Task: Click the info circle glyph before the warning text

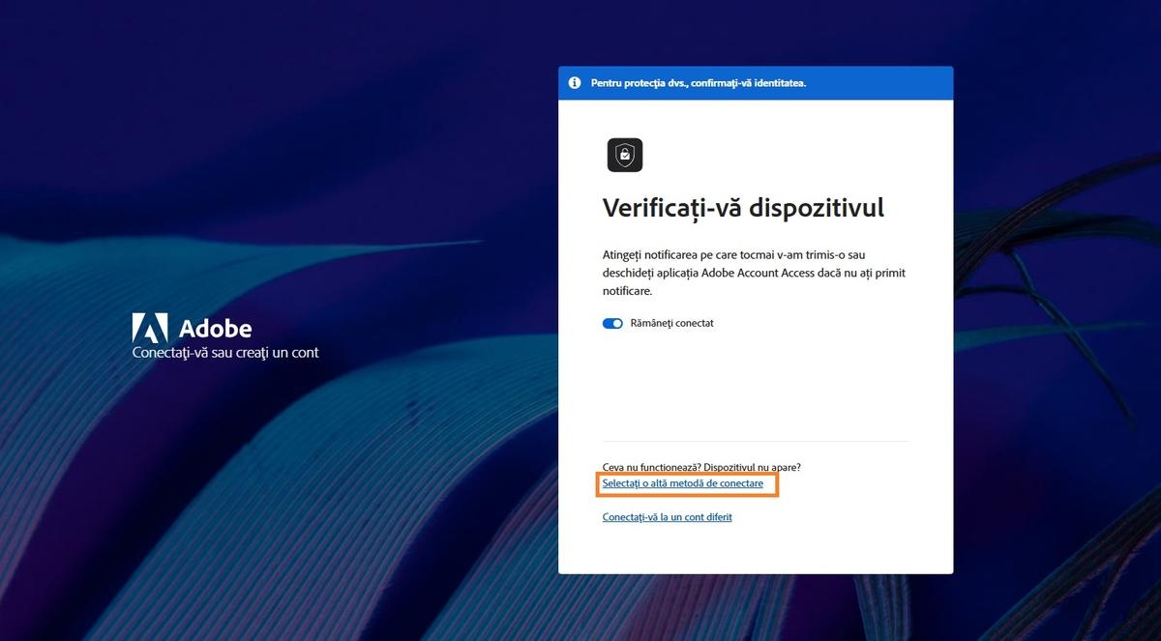Action: (574, 83)
